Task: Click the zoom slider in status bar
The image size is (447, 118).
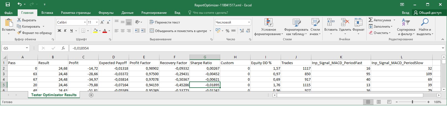Action: click(x=412, y=102)
